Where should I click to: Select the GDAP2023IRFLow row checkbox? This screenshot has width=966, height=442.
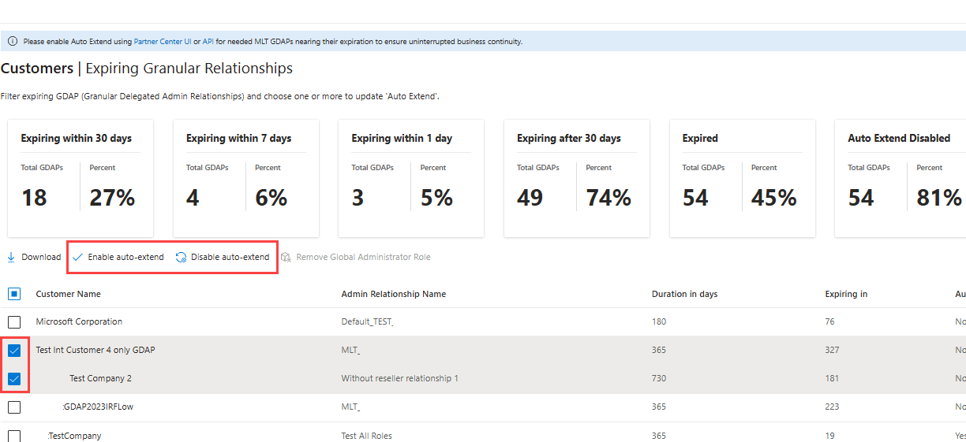(14, 407)
